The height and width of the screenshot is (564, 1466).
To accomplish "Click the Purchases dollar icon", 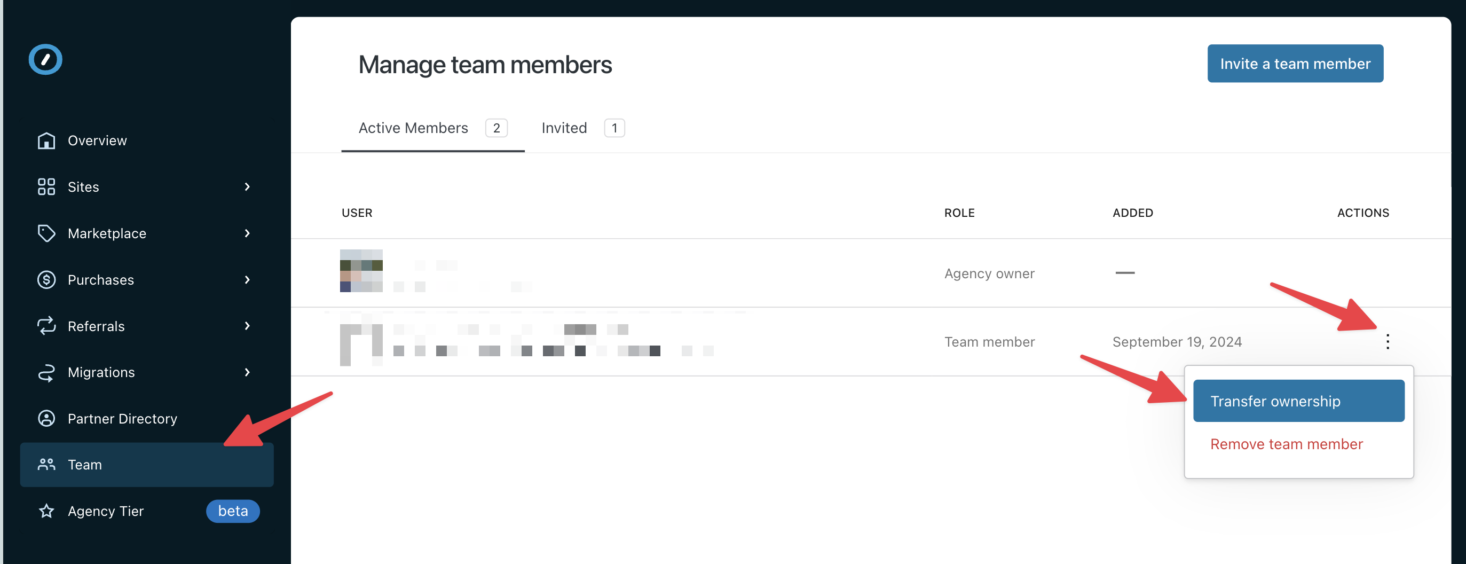I will (x=46, y=279).
